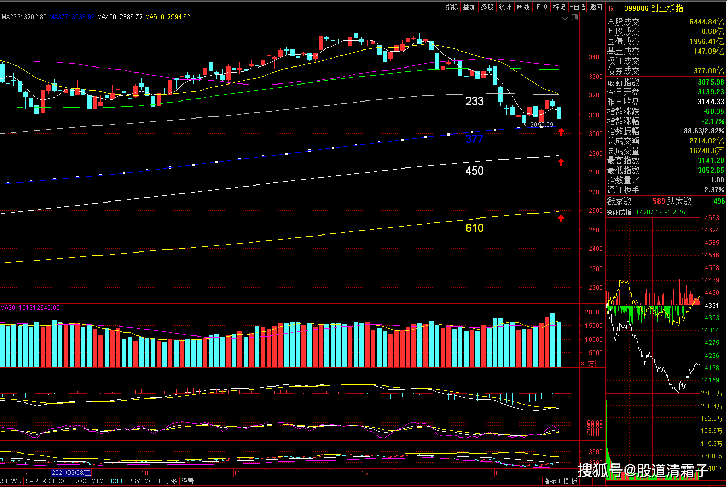727x487 pixels.
Task: Switch to the BOLL indicator tab
Action: tap(116, 481)
